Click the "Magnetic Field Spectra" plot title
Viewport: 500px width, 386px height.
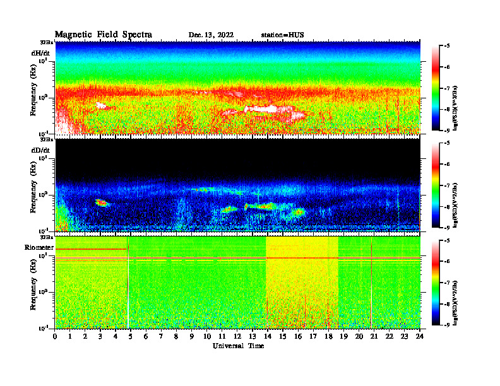[104, 35]
